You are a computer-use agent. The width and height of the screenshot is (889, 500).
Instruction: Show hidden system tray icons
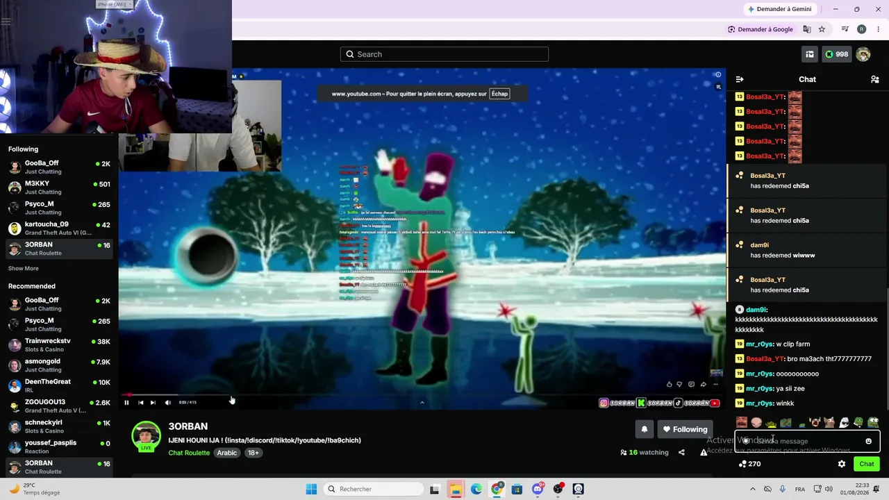[x=752, y=489]
